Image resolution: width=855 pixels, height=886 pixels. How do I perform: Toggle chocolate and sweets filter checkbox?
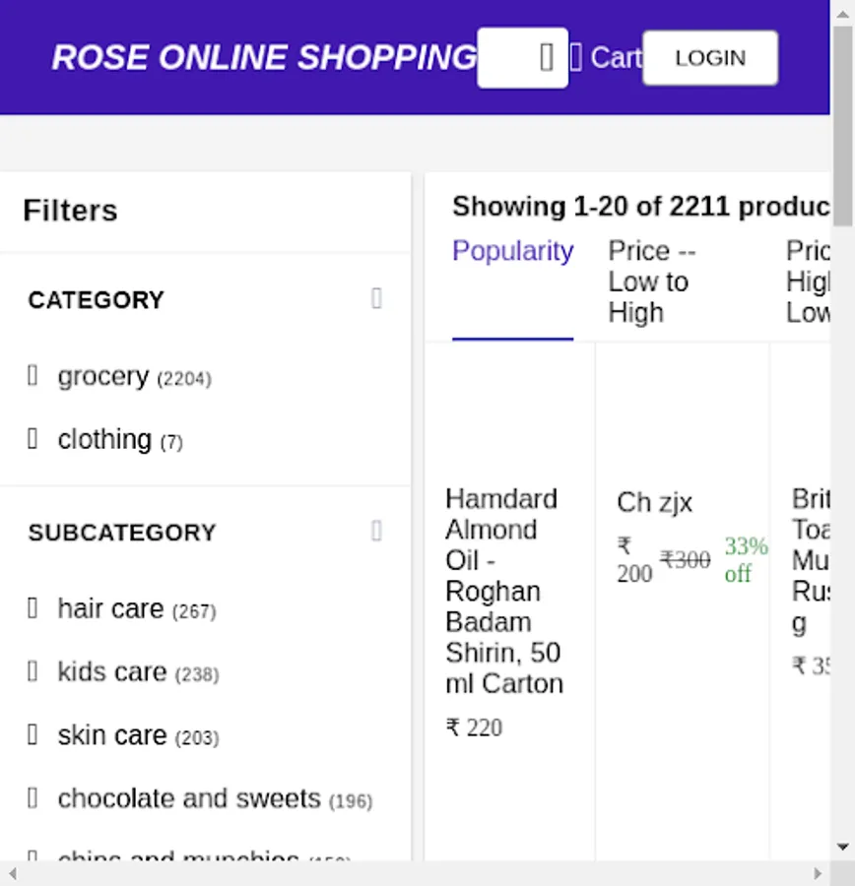coord(33,798)
